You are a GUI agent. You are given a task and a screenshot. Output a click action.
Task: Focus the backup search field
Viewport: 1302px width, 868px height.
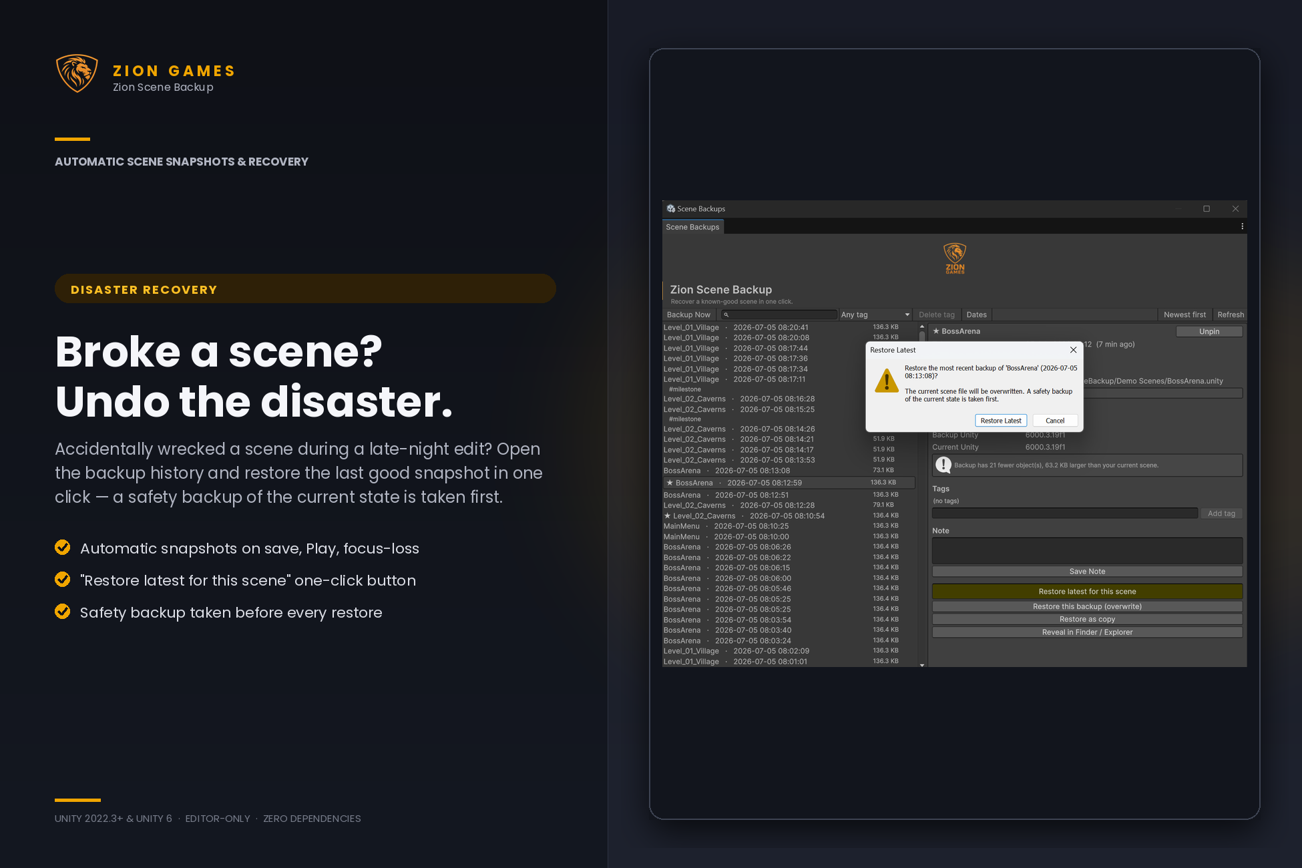[x=780, y=314]
